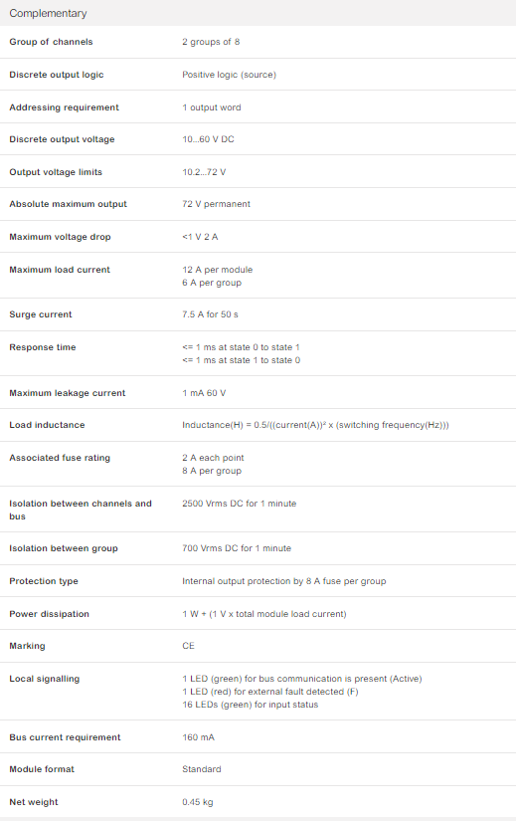The height and width of the screenshot is (821, 516).
Task: Select the Surge current label
Action: (x=41, y=314)
